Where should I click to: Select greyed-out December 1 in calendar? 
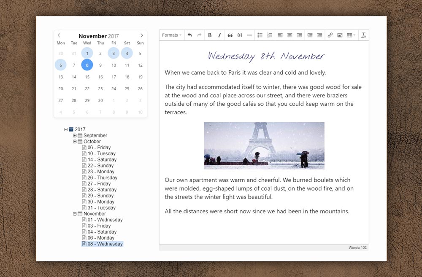(x=114, y=100)
